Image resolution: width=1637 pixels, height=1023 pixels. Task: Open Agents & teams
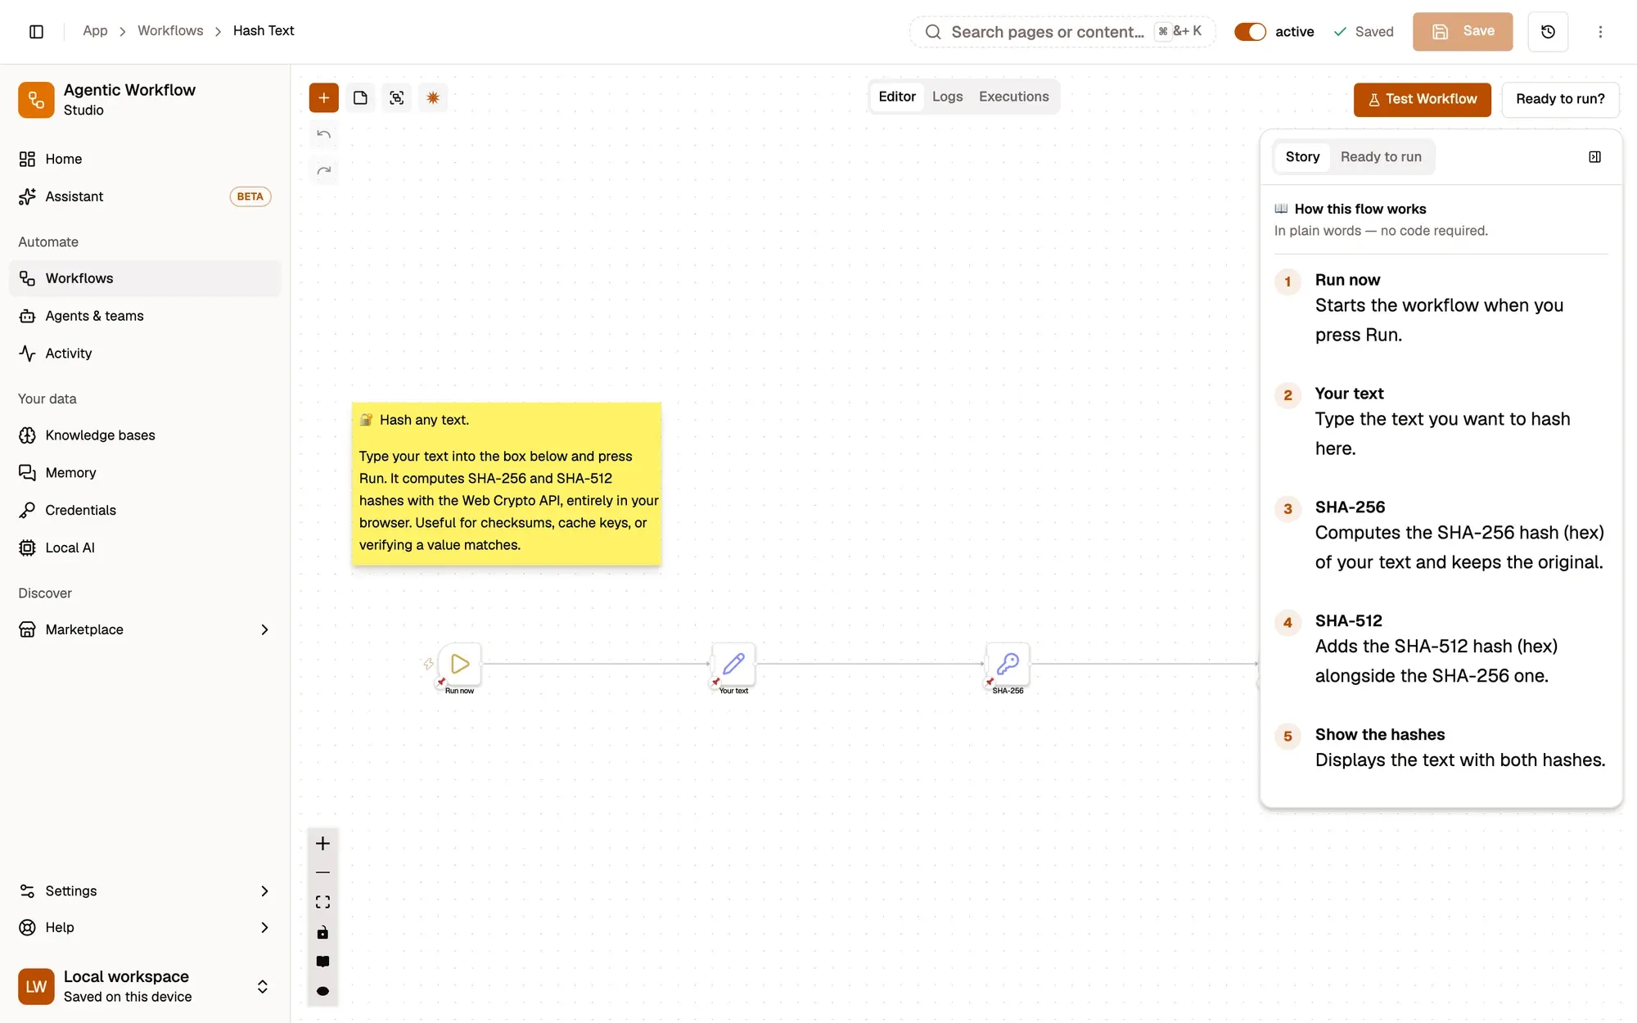coord(145,316)
